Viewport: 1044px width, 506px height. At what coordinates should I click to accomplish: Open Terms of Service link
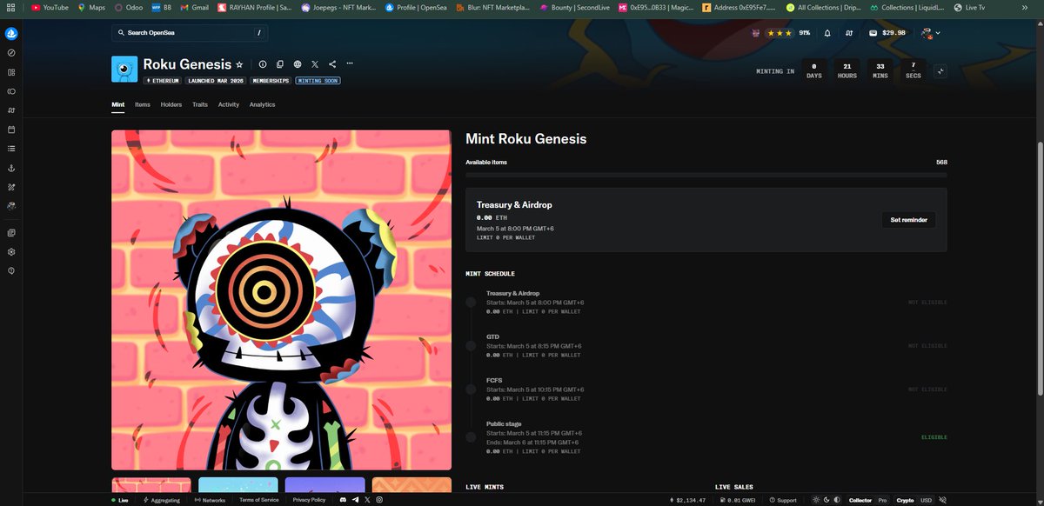tap(258, 500)
